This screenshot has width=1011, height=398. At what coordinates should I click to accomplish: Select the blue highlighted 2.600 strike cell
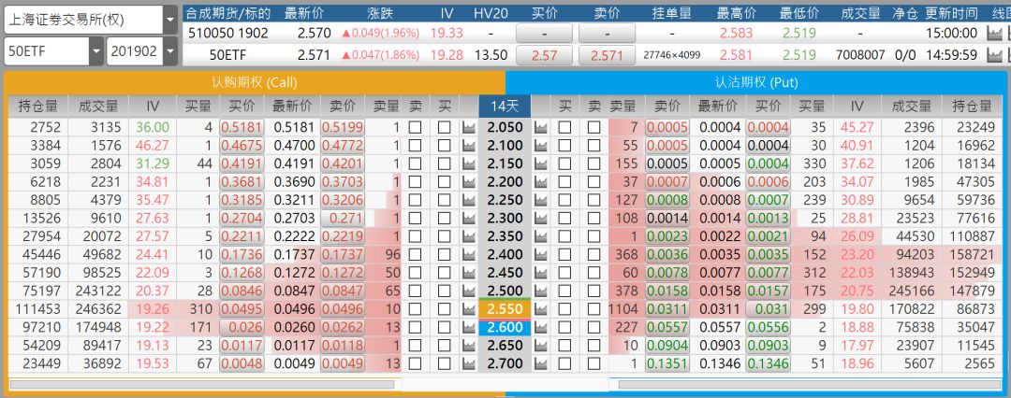[505, 327]
